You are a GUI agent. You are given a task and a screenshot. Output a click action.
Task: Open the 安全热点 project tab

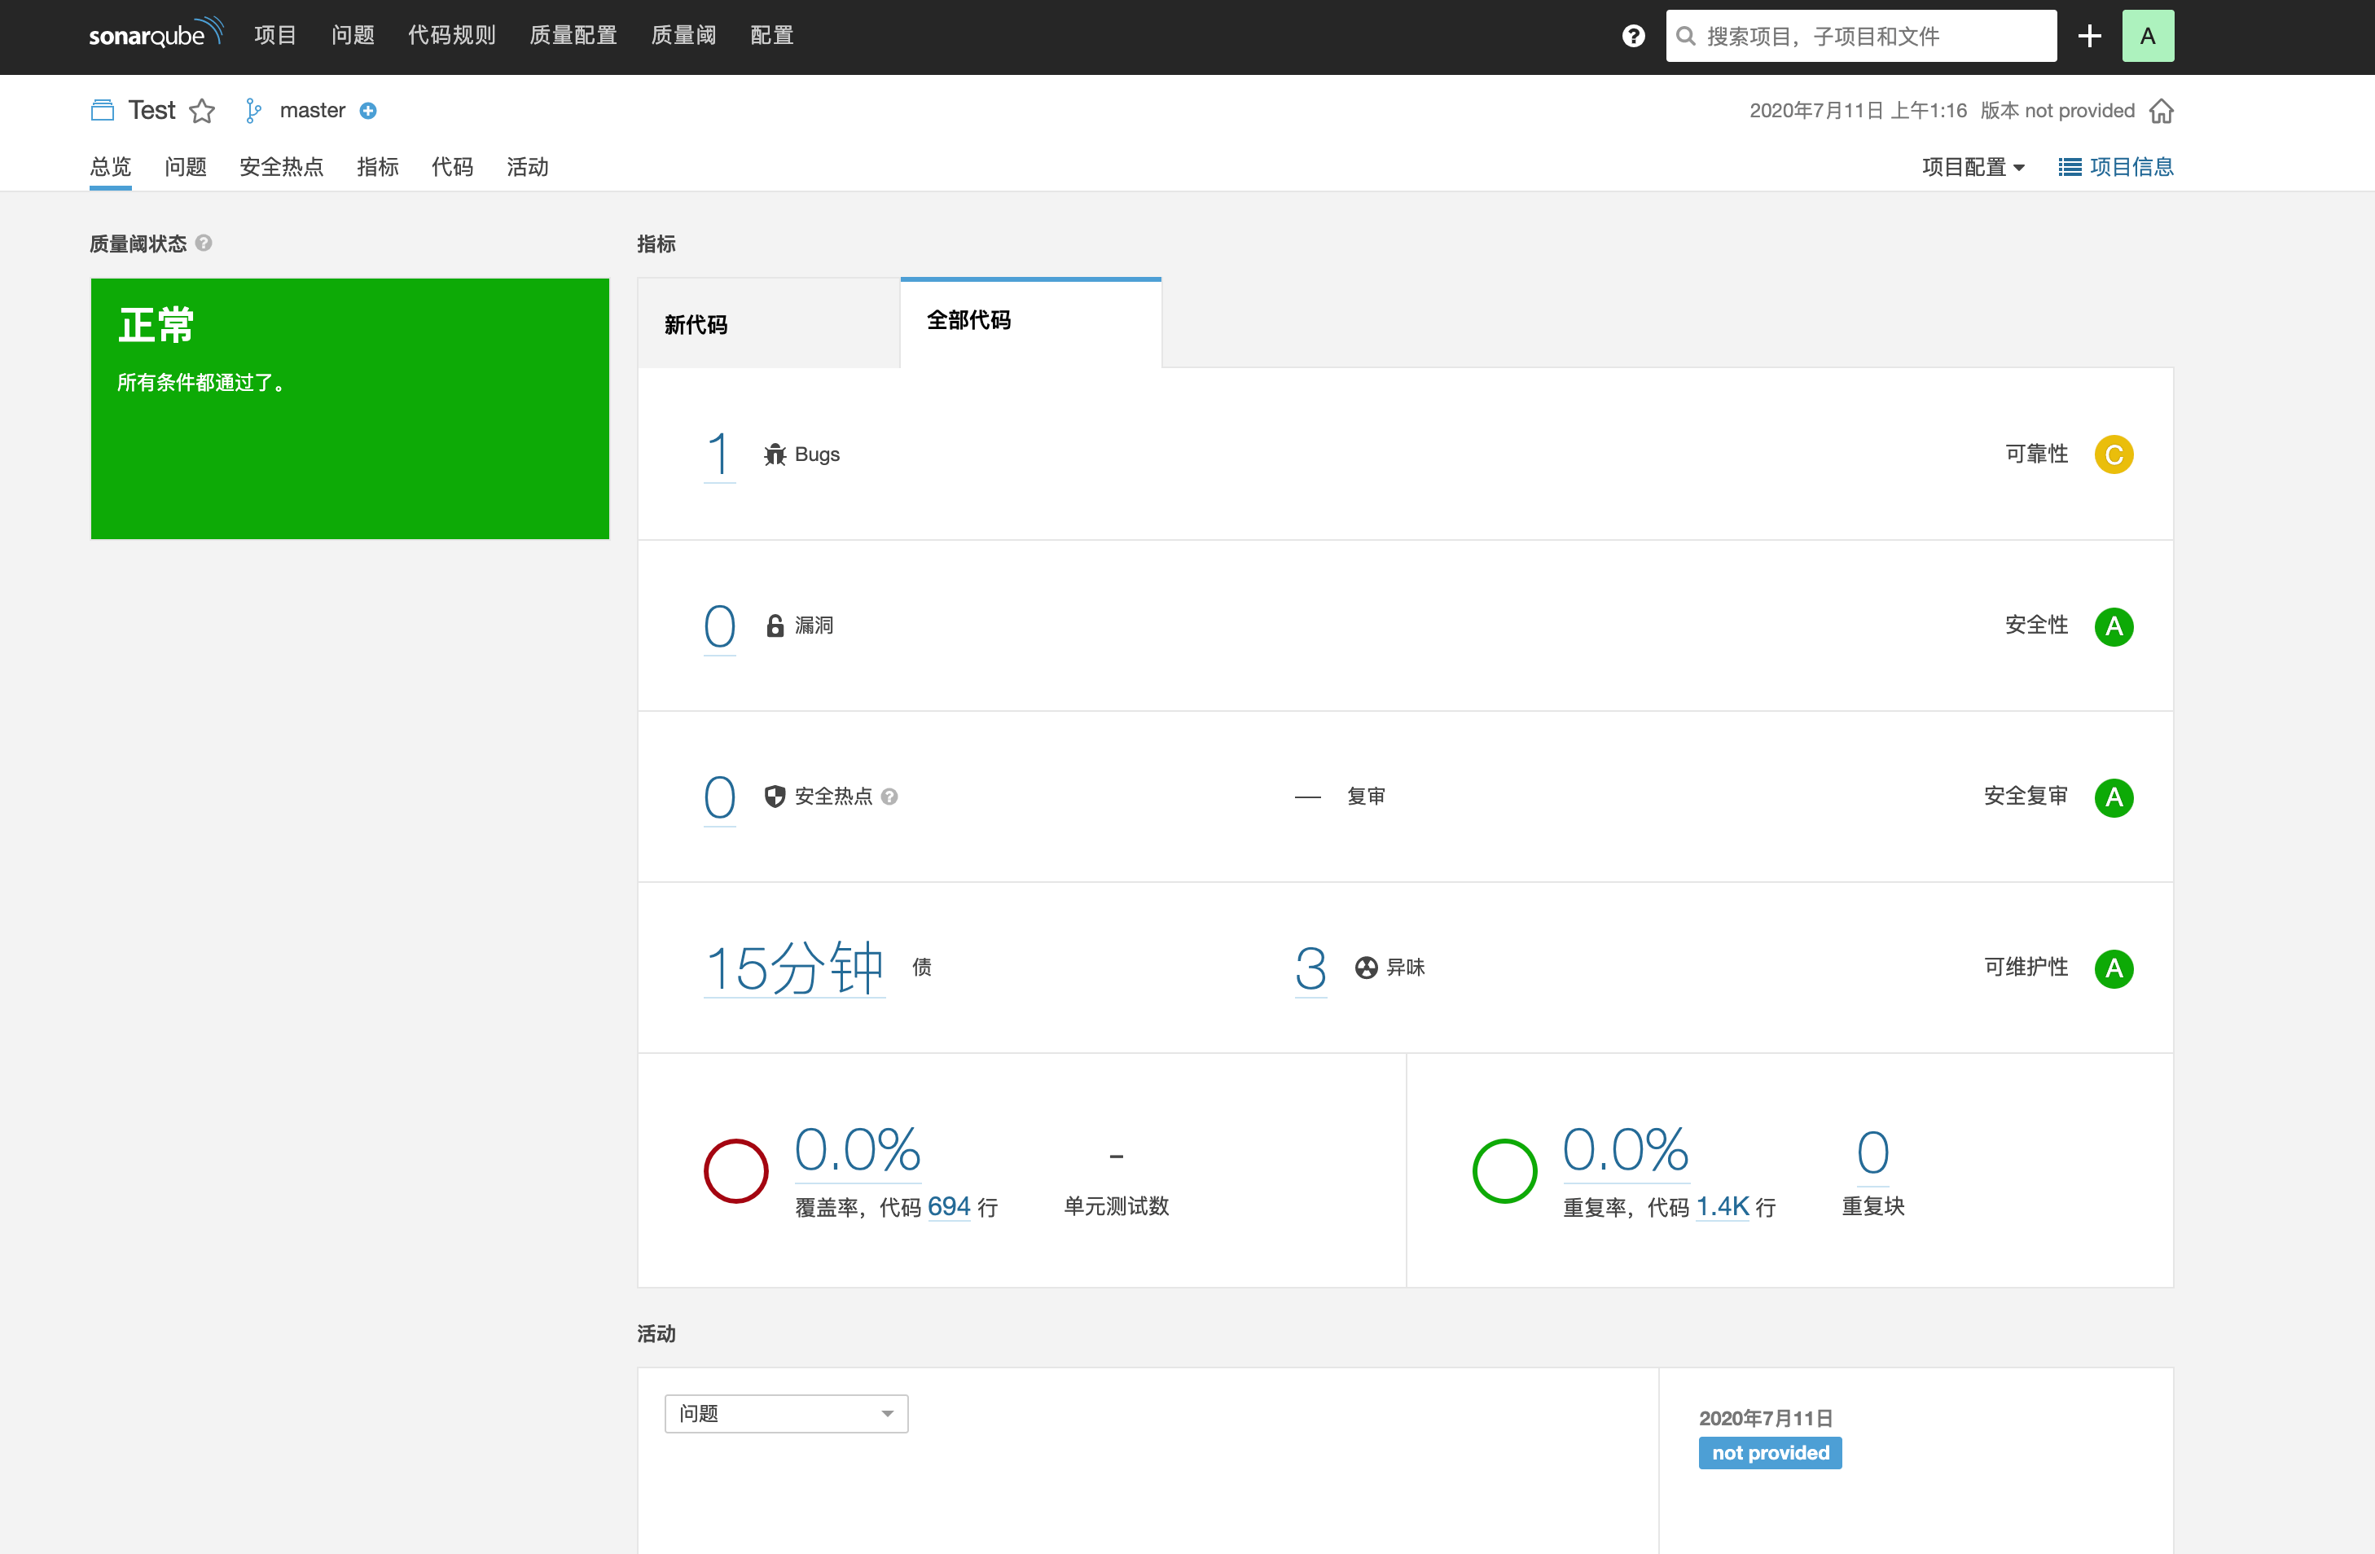[x=282, y=167]
